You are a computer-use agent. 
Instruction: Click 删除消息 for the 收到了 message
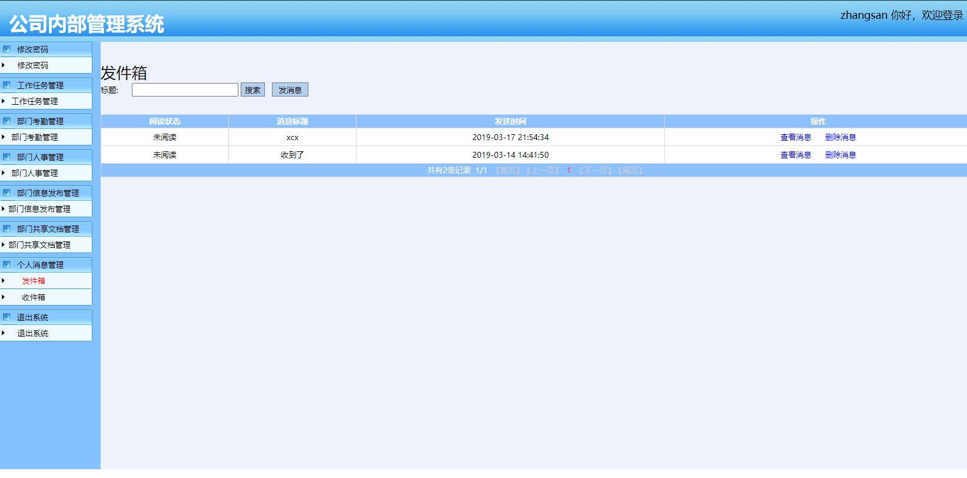point(840,155)
